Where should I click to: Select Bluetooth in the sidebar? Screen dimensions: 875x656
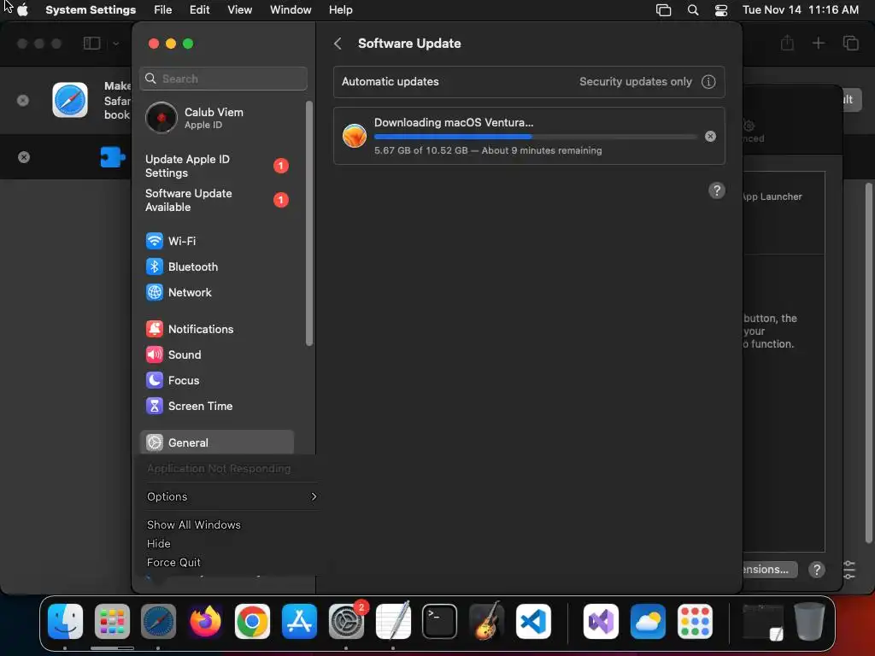217,266
